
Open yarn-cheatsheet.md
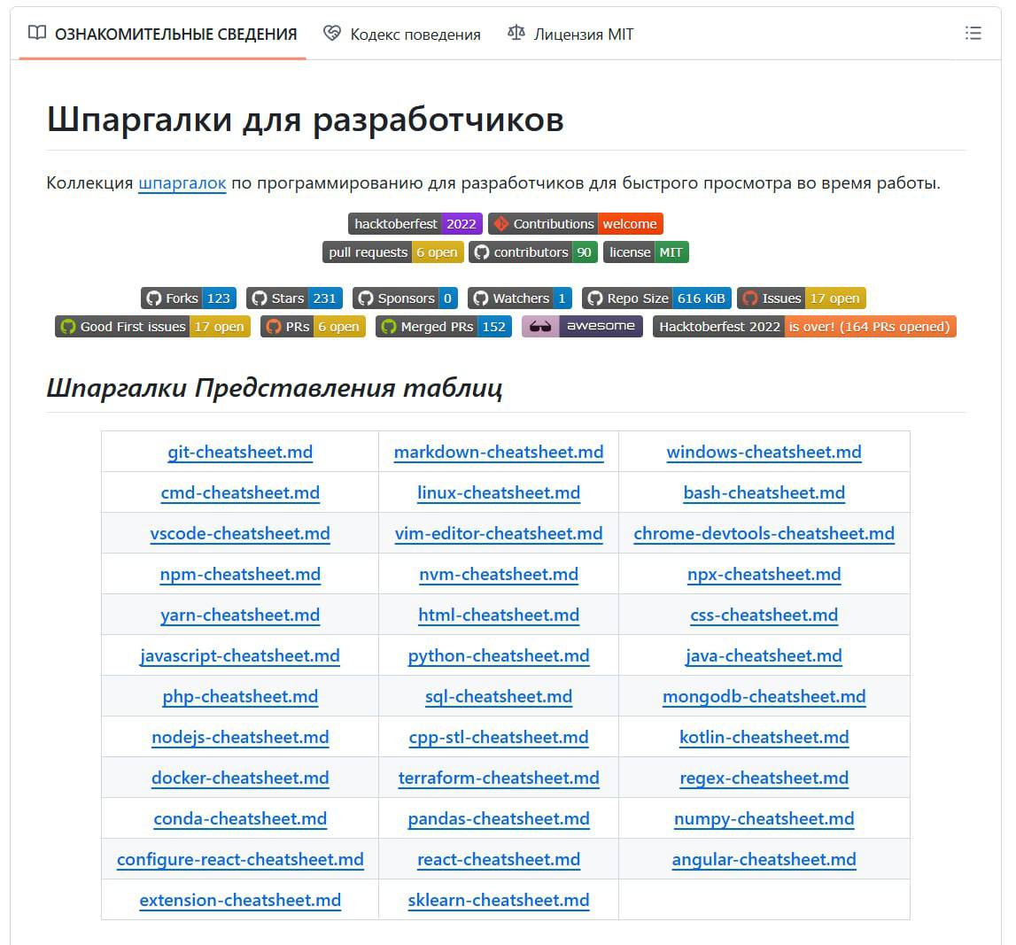[240, 616]
